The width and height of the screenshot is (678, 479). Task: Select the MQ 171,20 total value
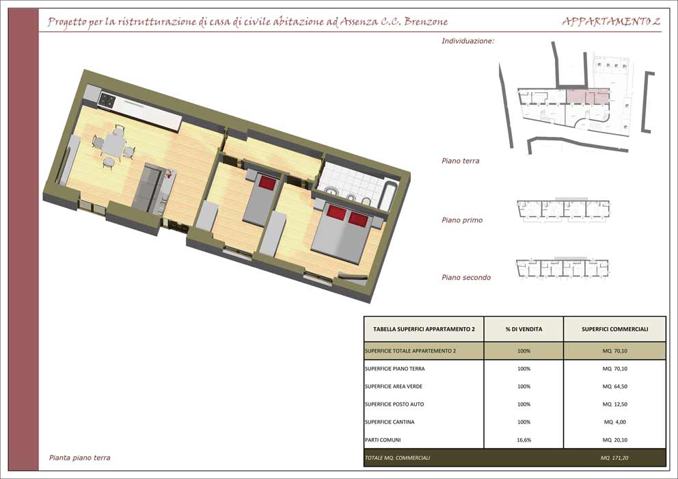point(614,457)
